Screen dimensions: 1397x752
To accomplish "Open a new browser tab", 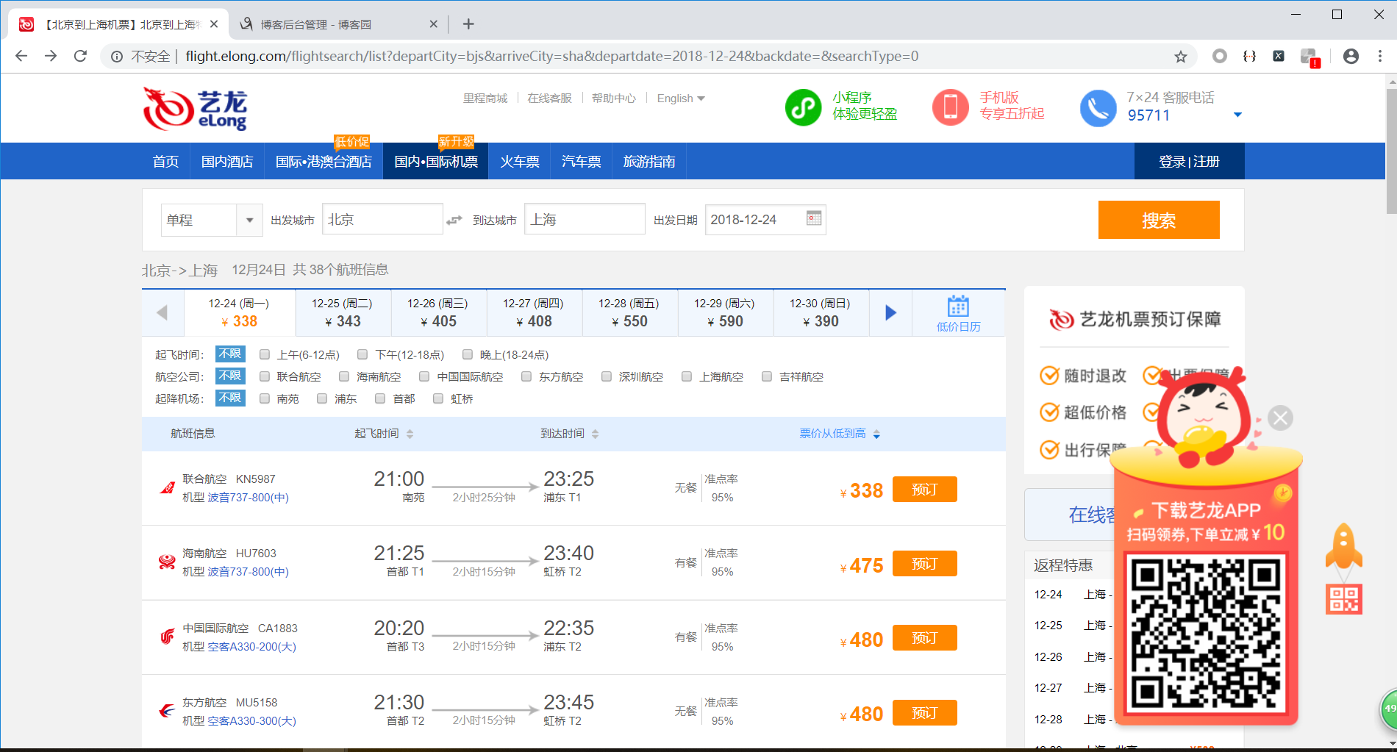I will pyautogui.click(x=468, y=24).
